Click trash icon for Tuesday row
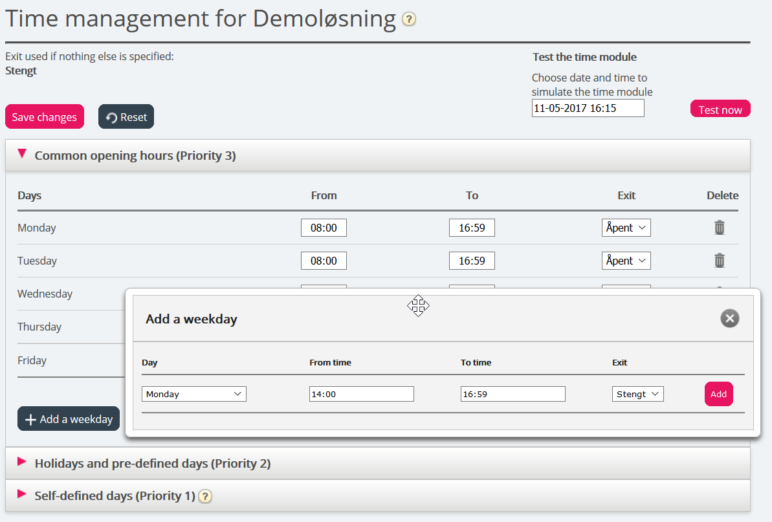Image resolution: width=772 pixels, height=522 pixels. point(719,261)
